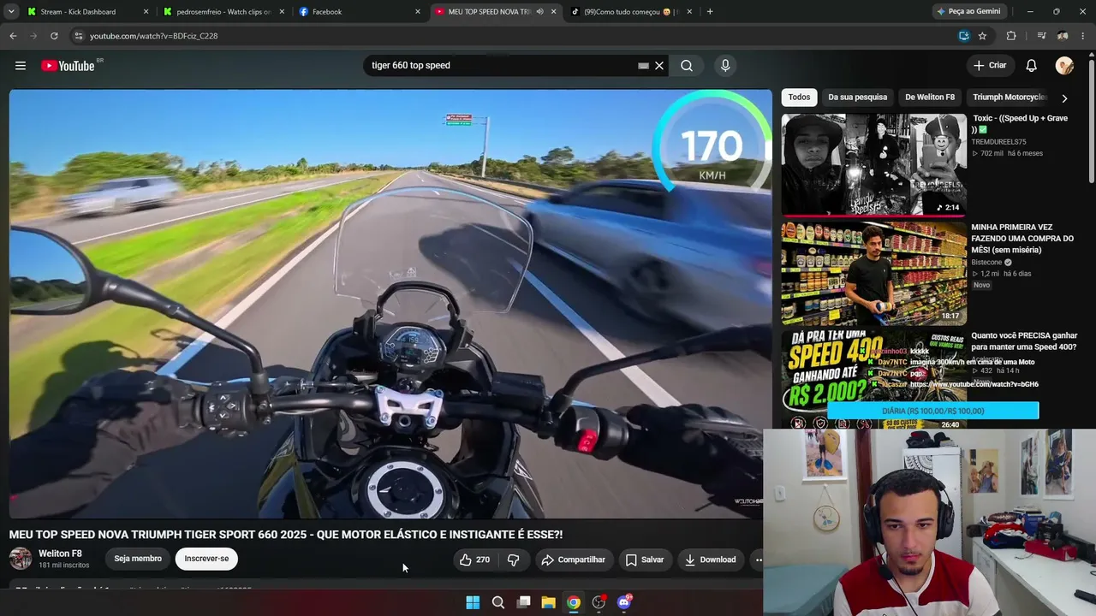The image size is (1096, 616).
Task: Expand the tab search dropdown
Action: [x=11, y=12]
